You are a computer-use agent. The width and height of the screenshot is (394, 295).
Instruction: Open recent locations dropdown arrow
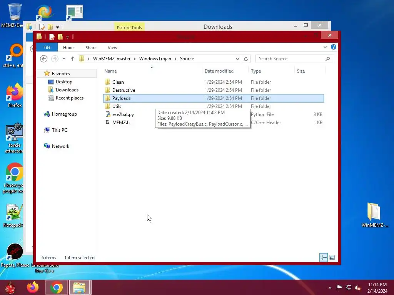click(x=64, y=59)
